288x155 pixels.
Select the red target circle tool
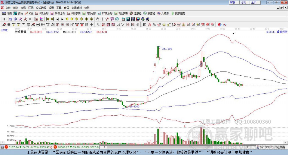click(57, 24)
